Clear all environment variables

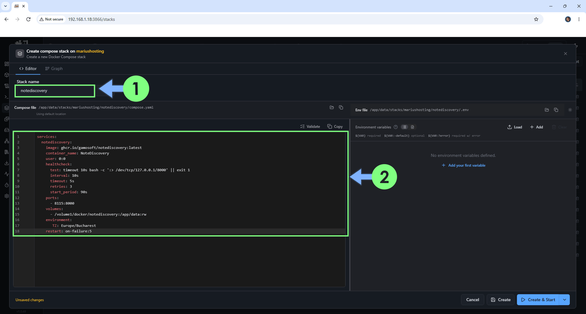(x=559, y=127)
